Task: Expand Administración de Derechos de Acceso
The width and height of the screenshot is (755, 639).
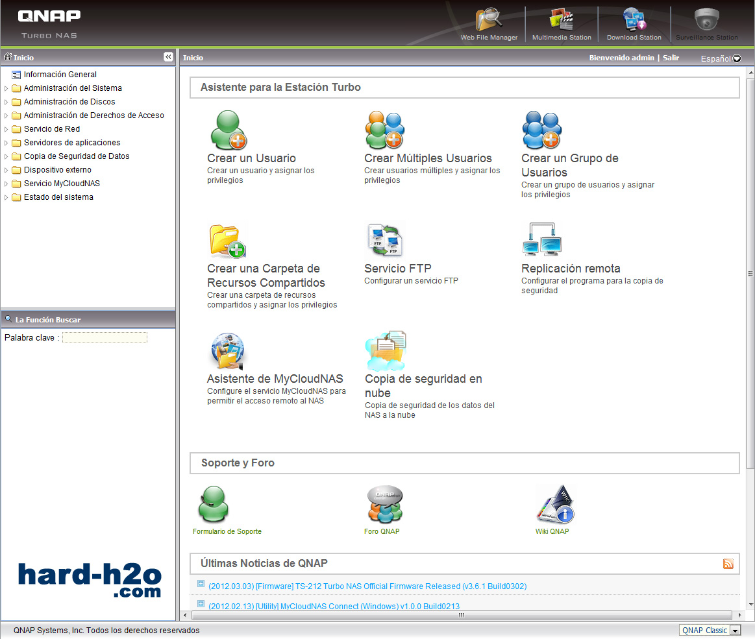Action: coord(6,115)
